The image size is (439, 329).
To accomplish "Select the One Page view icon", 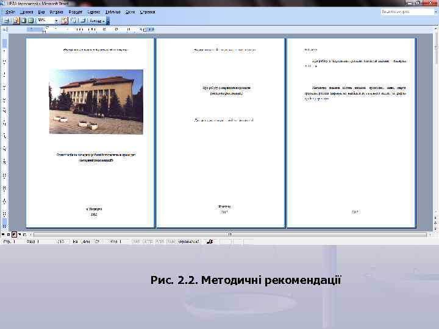I will [24, 21].
